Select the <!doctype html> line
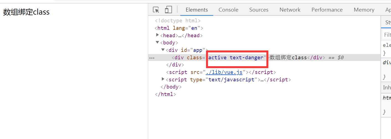 click(x=178, y=21)
